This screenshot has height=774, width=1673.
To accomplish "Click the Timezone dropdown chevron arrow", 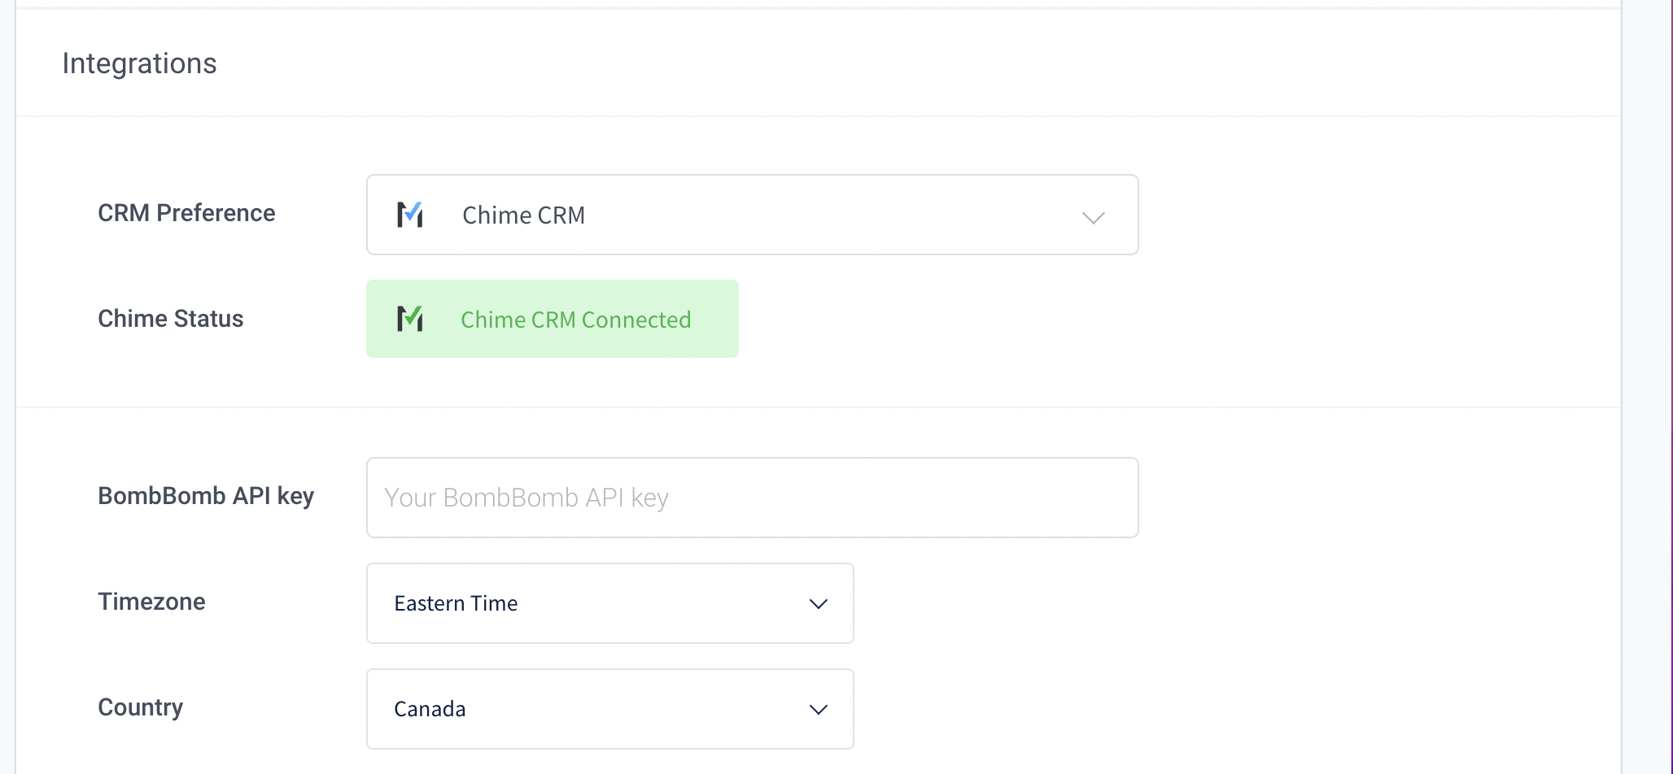I will [x=819, y=603].
